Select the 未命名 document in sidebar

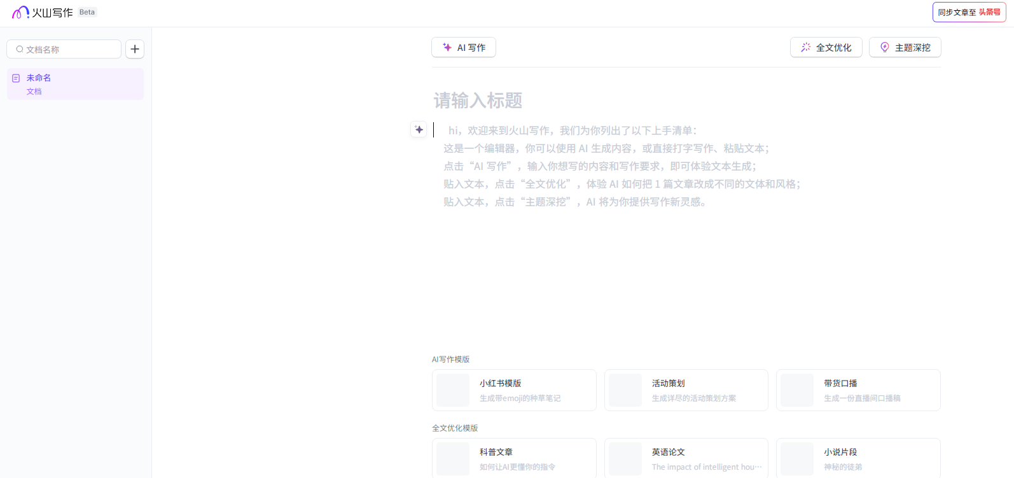coord(75,84)
